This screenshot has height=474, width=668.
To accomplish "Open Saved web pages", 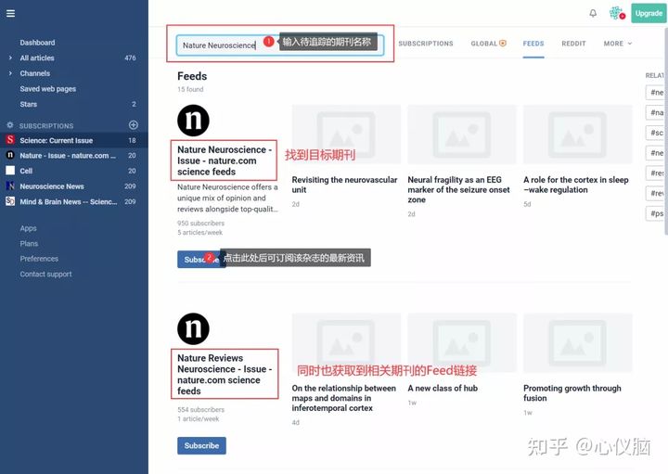I will tap(48, 88).
